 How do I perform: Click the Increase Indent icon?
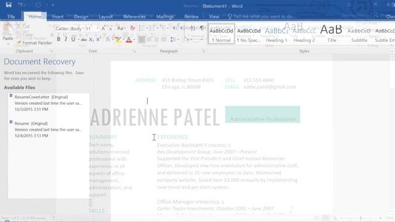[x=181, y=28]
